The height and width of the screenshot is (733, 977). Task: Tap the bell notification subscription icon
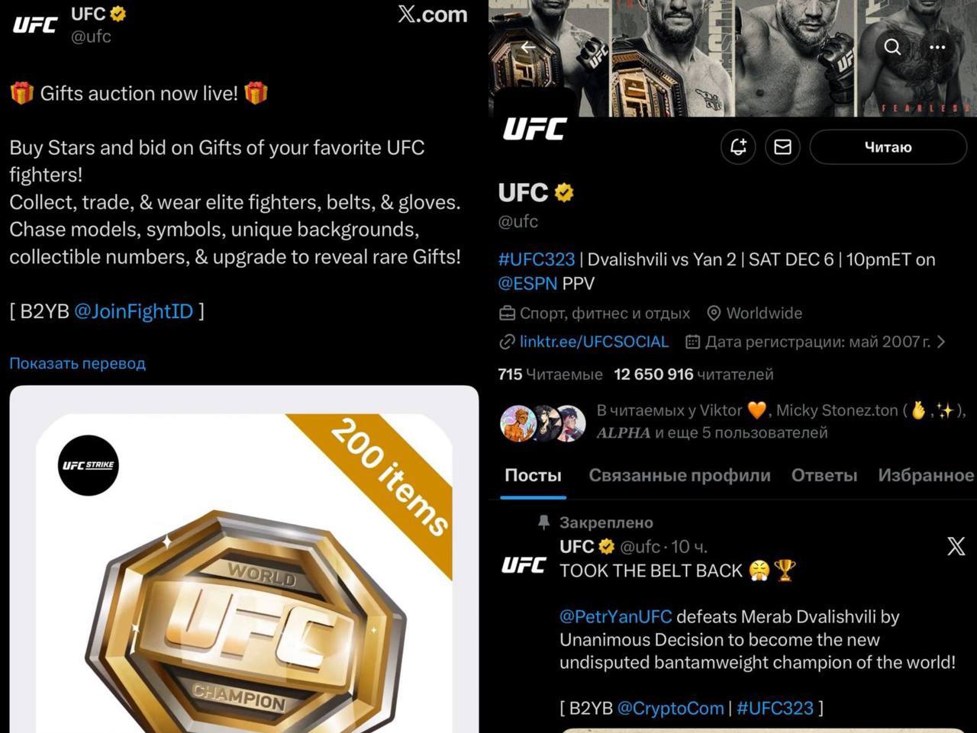click(738, 147)
